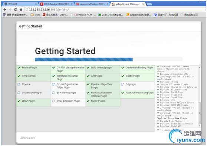The height and width of the screenshot is (146, 207).
Task: Click the checkmark beside Ant Plugin
Action: click(88, 76)
